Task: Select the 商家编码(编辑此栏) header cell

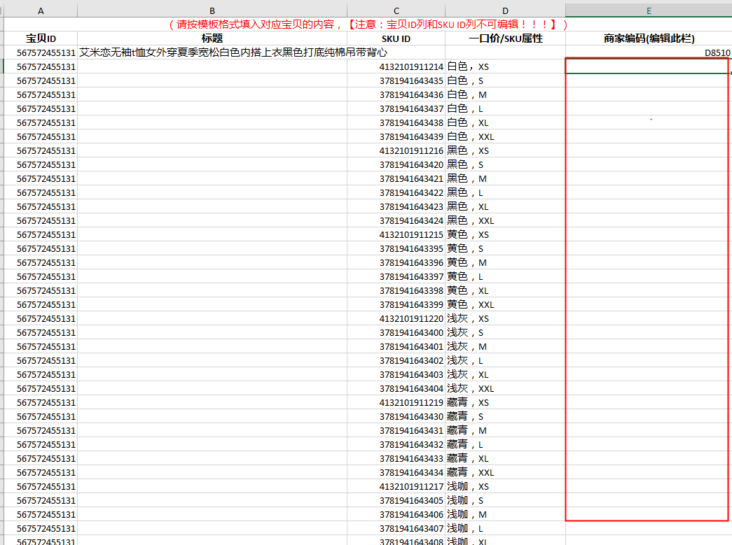Action: tap(649, 38)
